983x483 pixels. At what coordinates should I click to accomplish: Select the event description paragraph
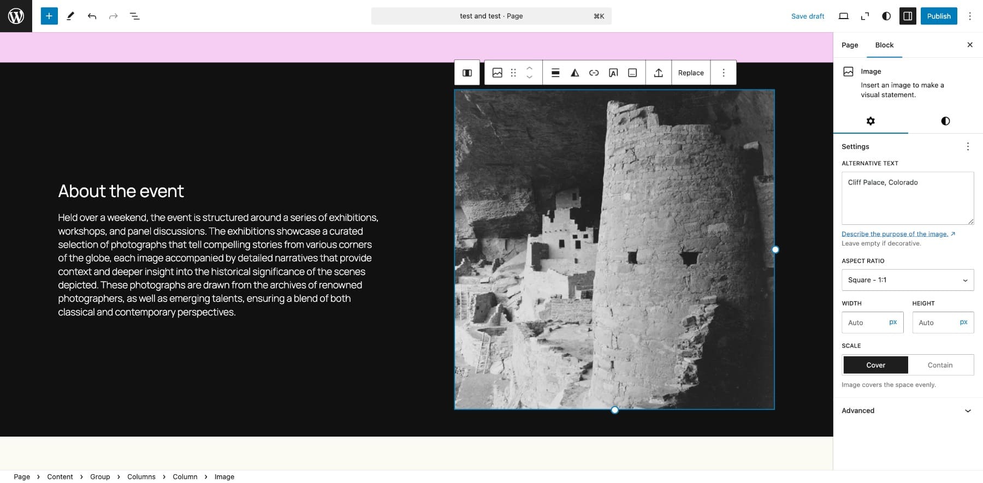pos(218,265)
